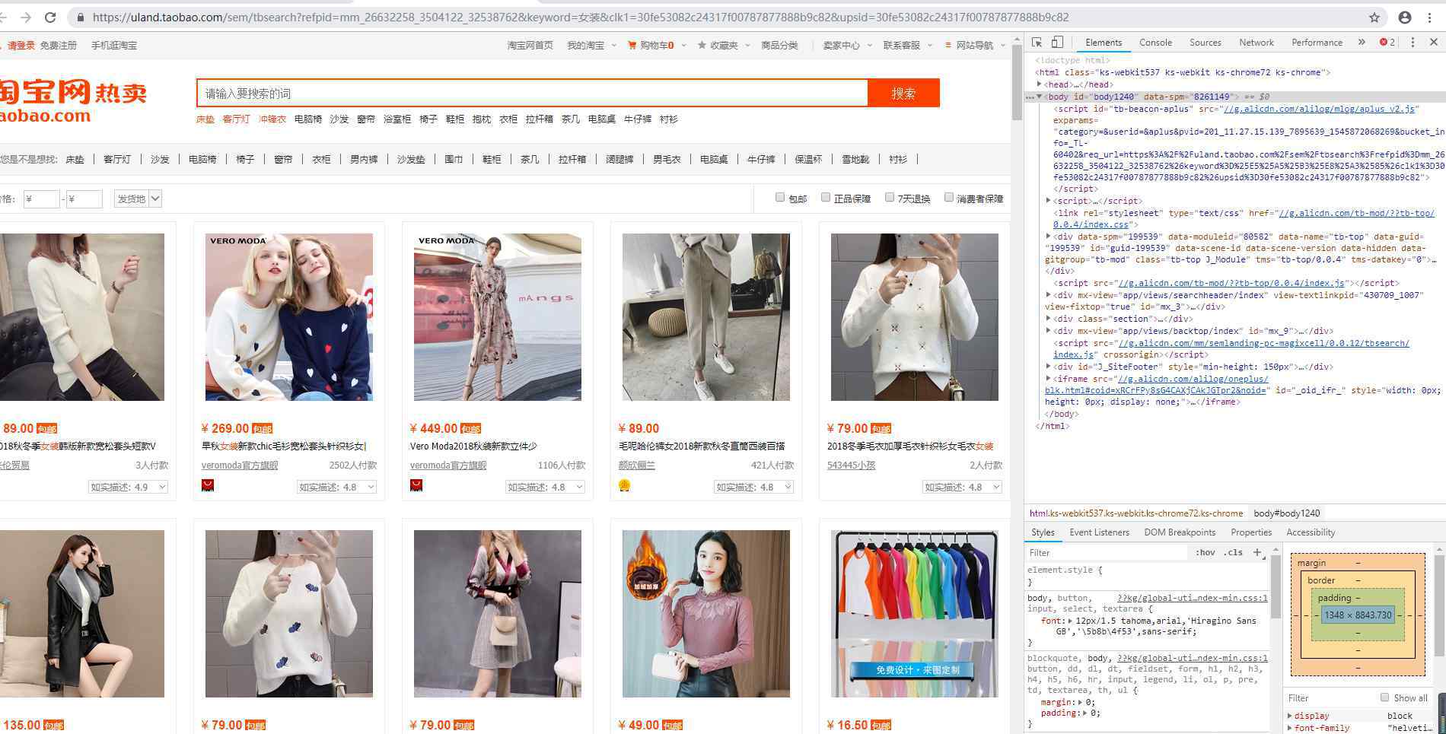The width and height of the screenshot is (1446, 734).
Task: Switch to the Performance tab
Action: [1317, 43]
